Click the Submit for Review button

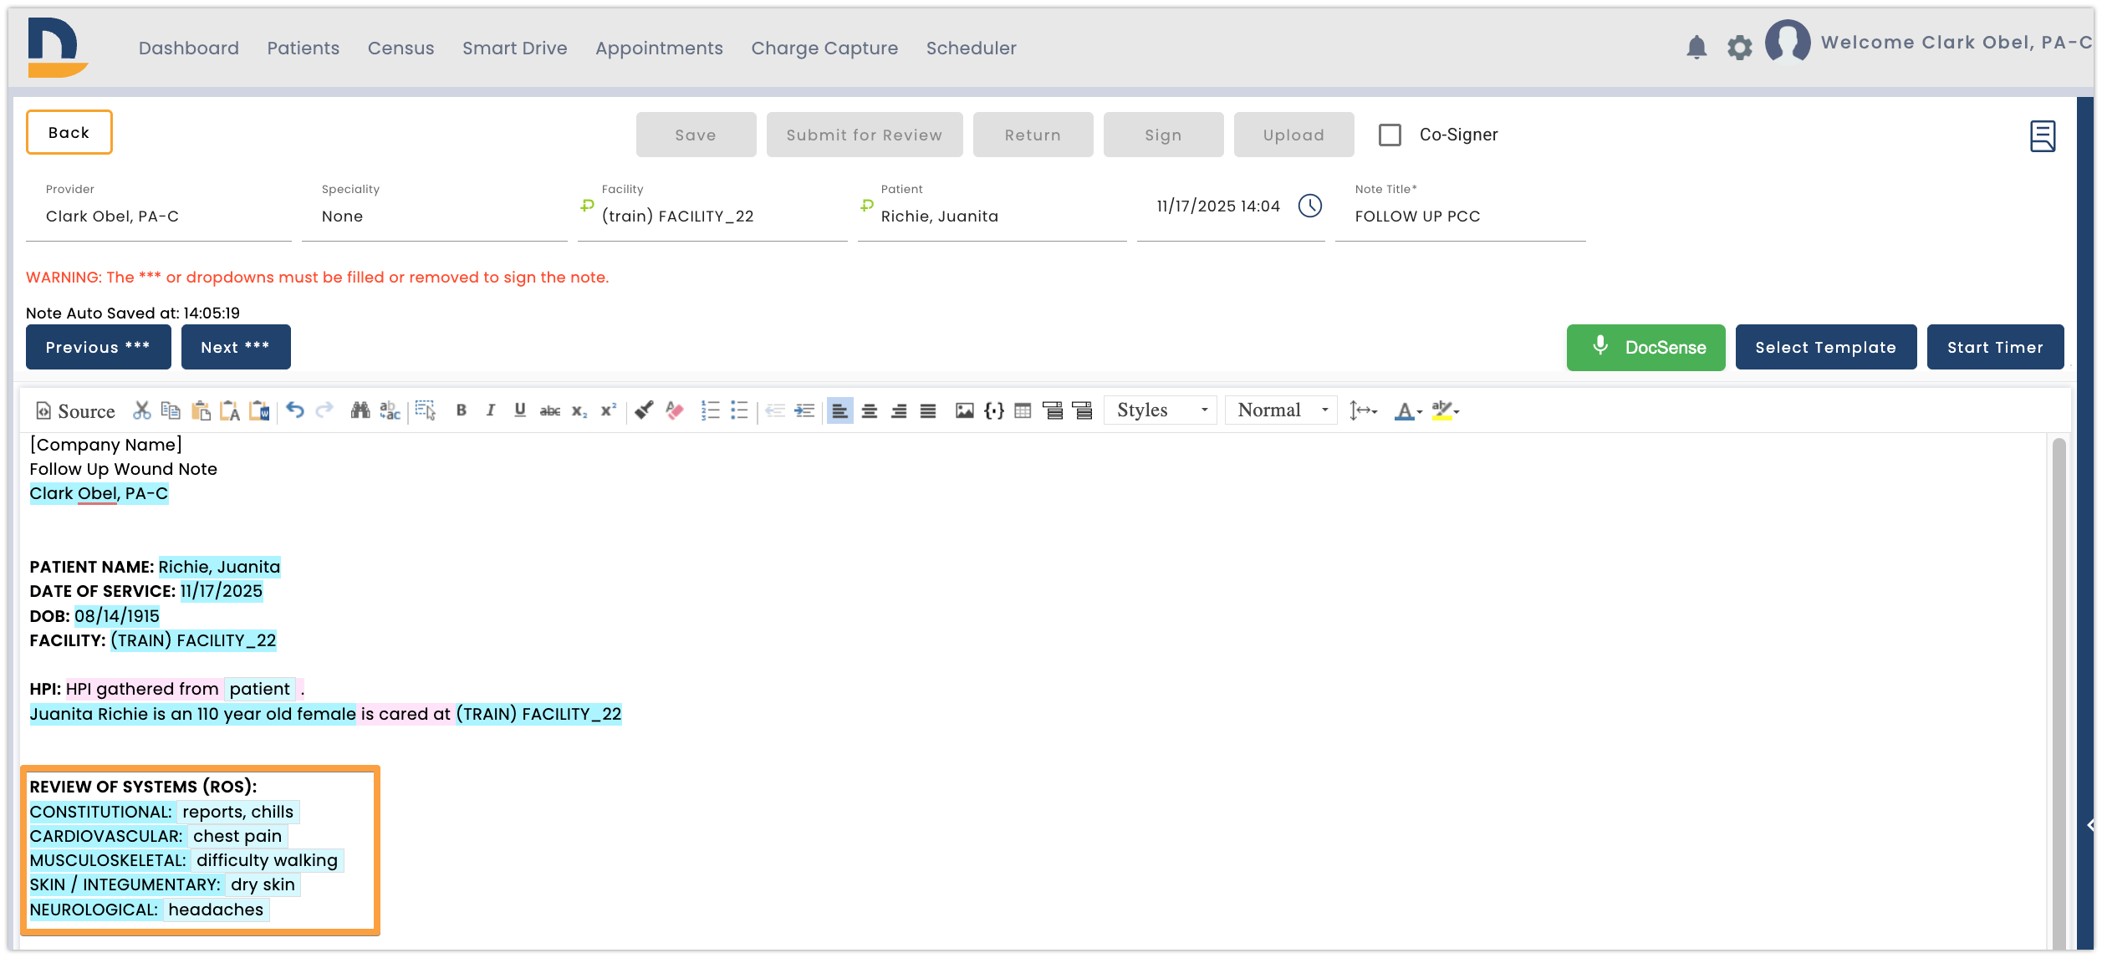865,135
